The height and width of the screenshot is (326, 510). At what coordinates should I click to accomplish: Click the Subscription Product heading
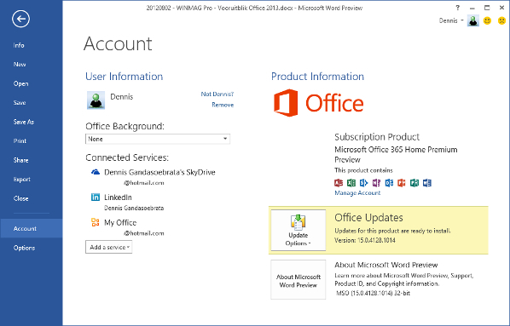tap(377, 137)
